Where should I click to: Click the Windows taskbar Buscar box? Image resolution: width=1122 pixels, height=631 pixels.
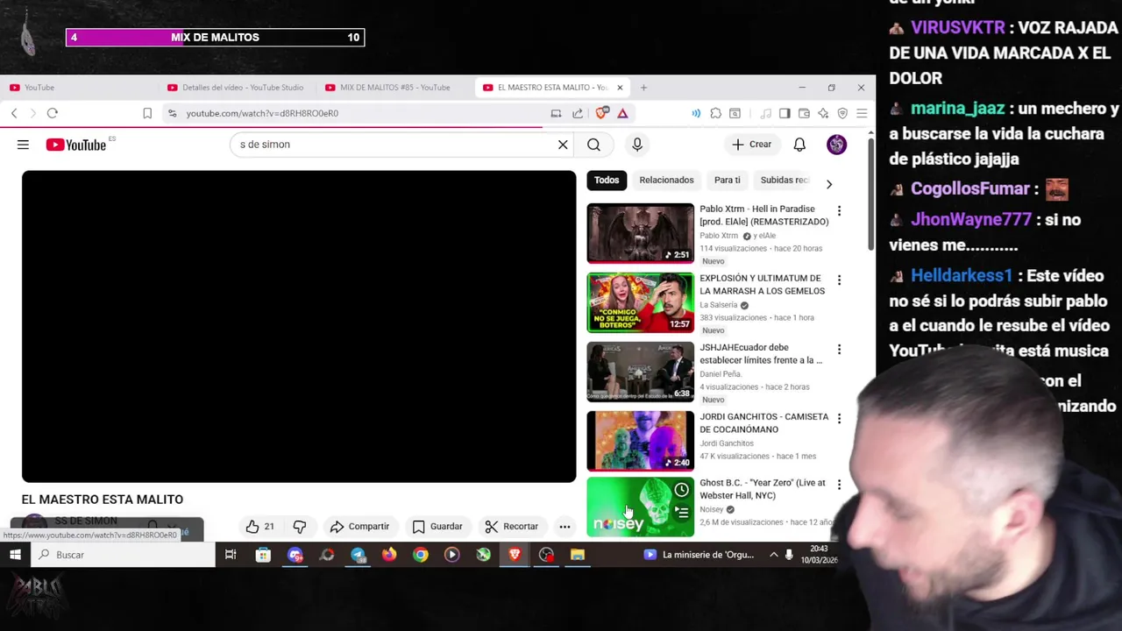[123, 555]
